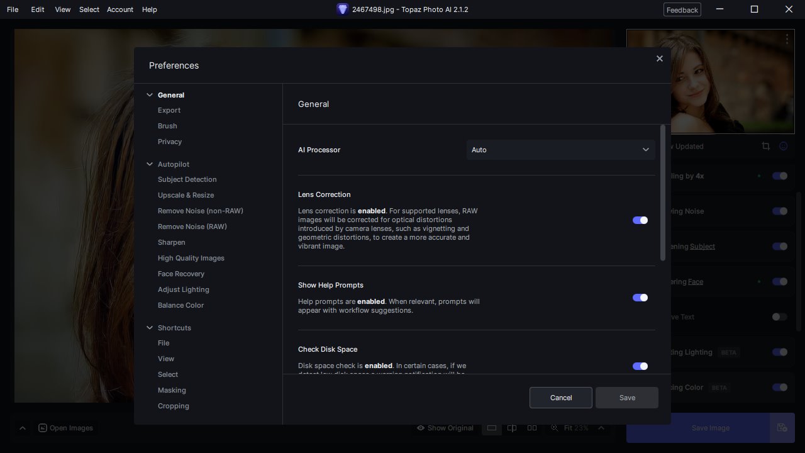Screen dimensions: 805x453
Task: Toggle the Check Disk Space switch
Action: 640,366
